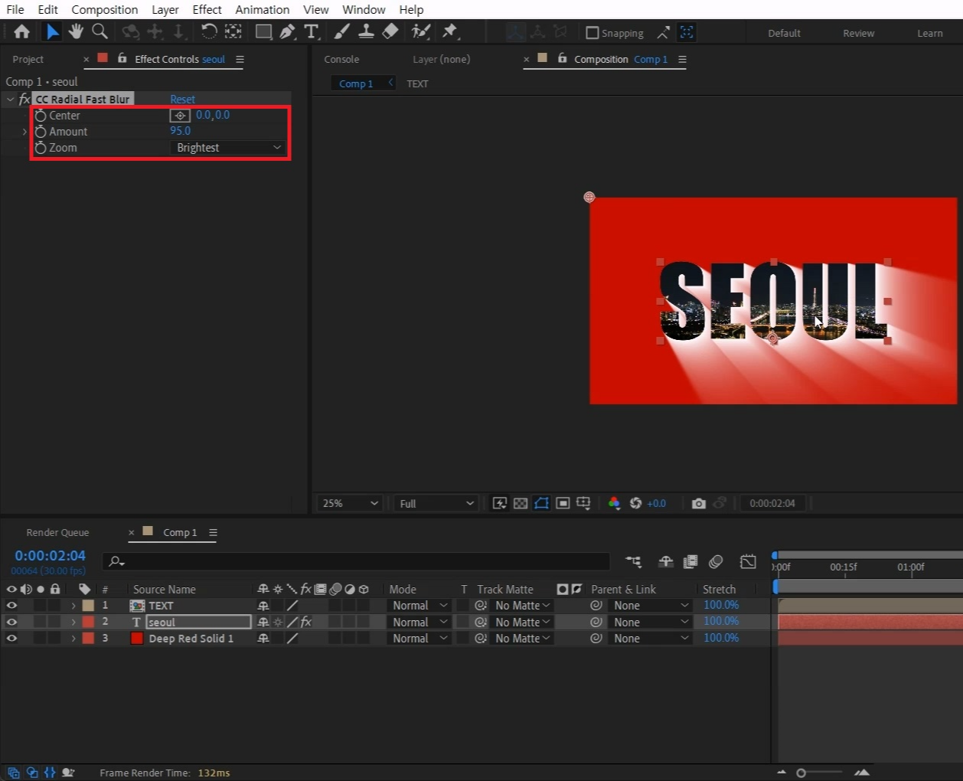Click Reset for CC Radial Fast Blur

coord(182,100)
